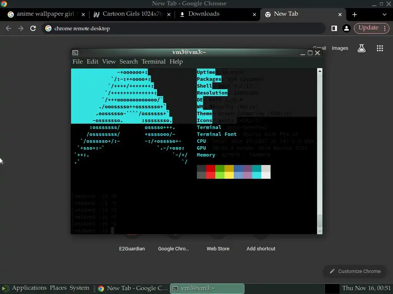Open the Edit menu in terminal
393x294 pixels.
92,62
